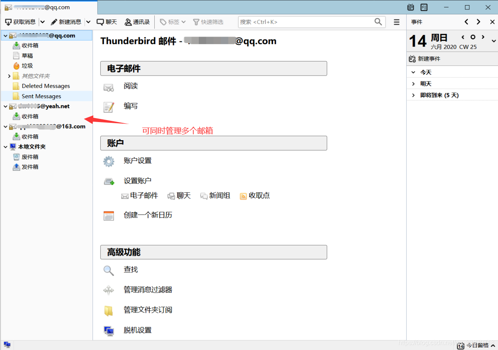Select the qq.com account mail tab
The width and height of the screenshot is (498, 350).
[49, 7]
